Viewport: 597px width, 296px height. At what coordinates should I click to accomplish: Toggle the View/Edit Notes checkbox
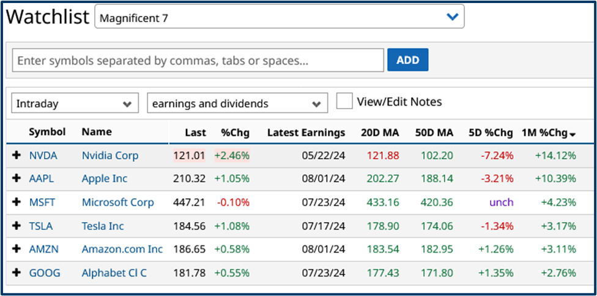tap(344, 101)
